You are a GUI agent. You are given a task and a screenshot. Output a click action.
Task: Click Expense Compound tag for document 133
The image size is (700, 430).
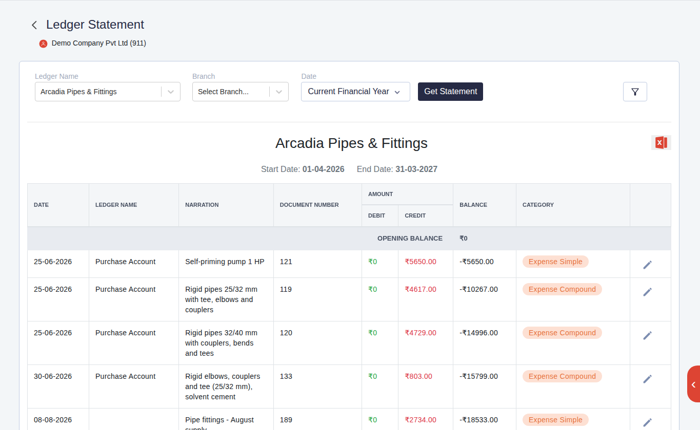pos(562,376)
